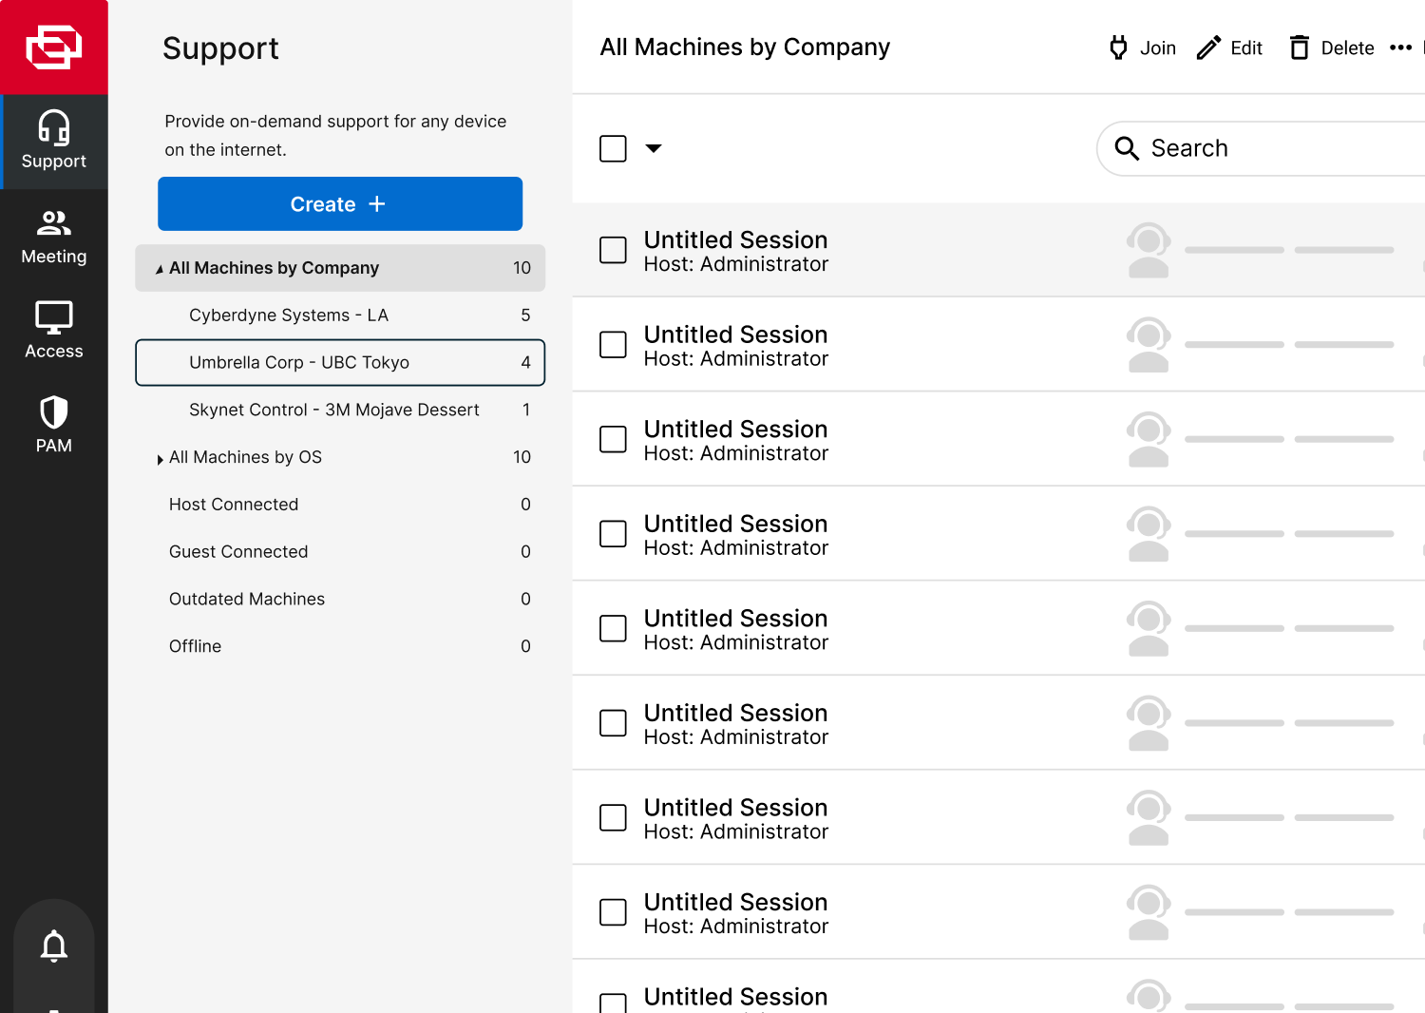This screenshot has width=1425, height=1013.
Task: Open the selection dropdown arrow
Action: (x=654, y=148)
